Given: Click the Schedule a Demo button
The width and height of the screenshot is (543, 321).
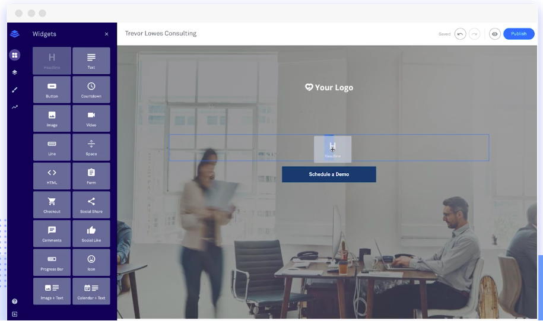Looking at the screenshot, I should point(329,174).
